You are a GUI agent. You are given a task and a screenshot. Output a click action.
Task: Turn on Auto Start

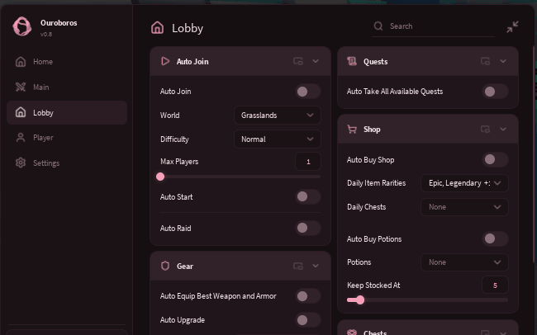pos(308,196)
